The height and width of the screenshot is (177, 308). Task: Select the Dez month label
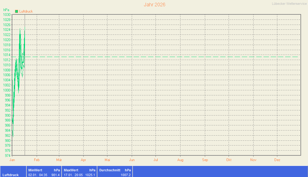tap(277, 160)
